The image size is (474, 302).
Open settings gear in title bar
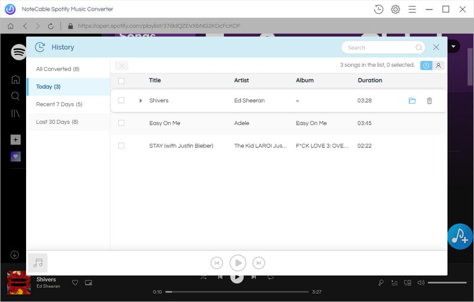click(395, 9)
